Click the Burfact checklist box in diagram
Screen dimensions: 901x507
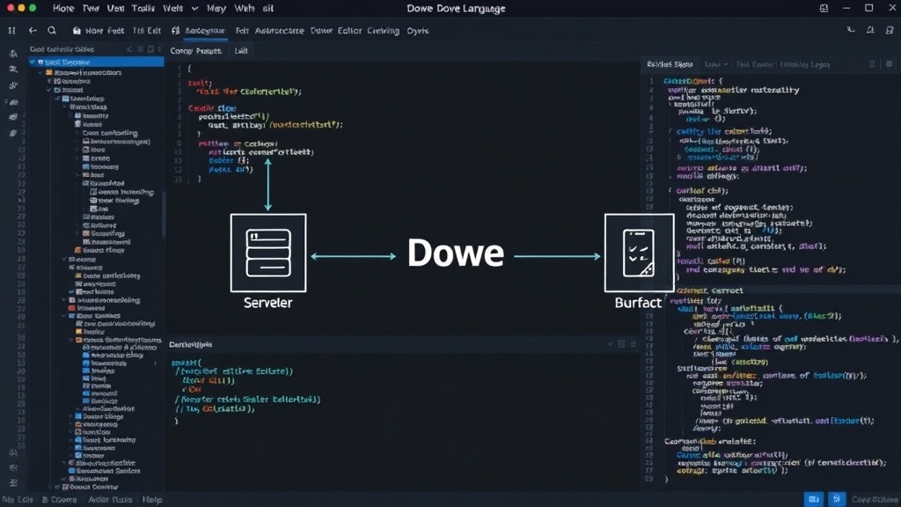coord(639,253)
